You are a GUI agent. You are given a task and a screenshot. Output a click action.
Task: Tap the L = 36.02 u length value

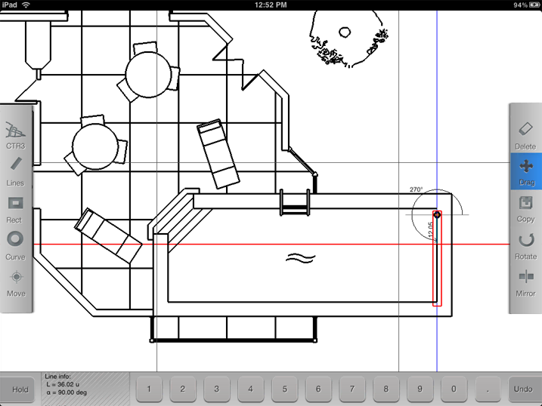pos(63,384)
